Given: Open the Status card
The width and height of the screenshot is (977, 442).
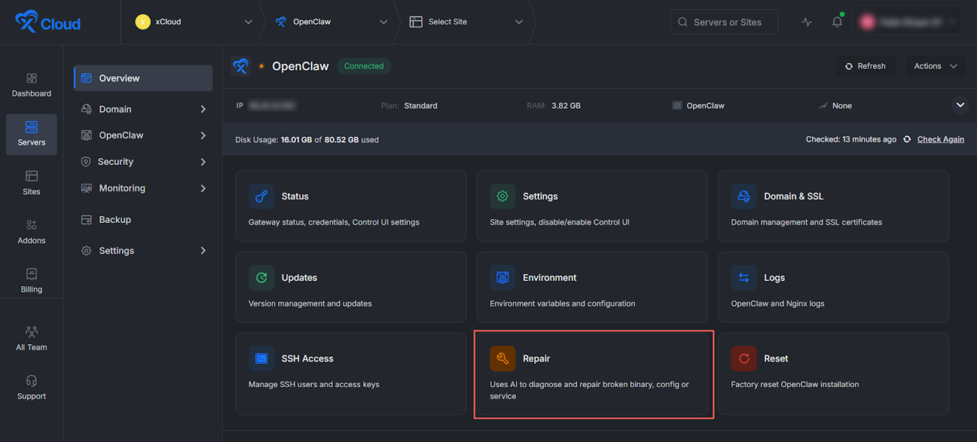Looking at the screenshot, I should 351,206.
